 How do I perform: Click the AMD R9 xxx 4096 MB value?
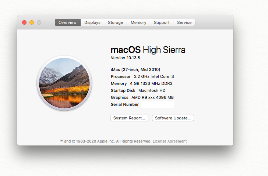(152, 97)
